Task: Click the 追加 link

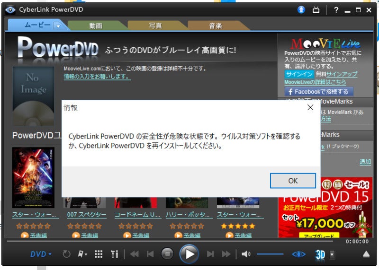Action: pyautogui.click(x=365, y=162)
